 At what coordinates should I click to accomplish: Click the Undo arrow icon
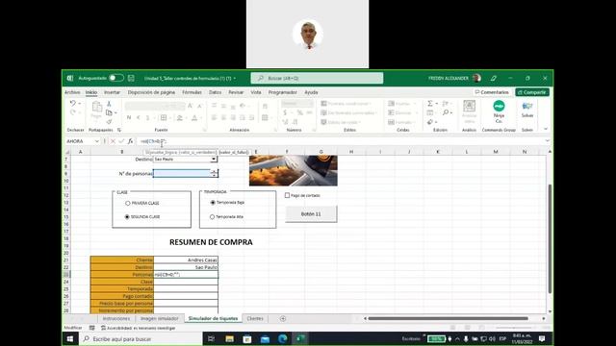(73, 103)
